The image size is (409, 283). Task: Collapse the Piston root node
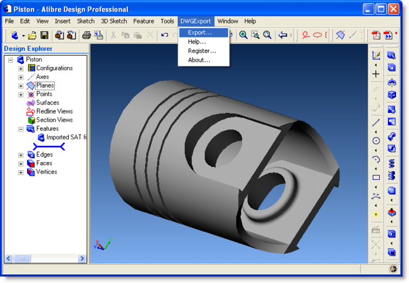(10, 60)
